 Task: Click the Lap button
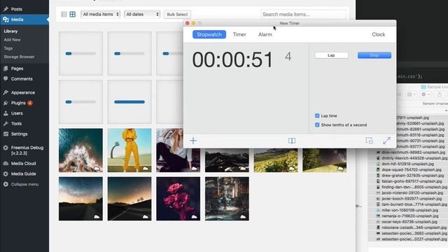pyautogui.click(x=331, y=55)
